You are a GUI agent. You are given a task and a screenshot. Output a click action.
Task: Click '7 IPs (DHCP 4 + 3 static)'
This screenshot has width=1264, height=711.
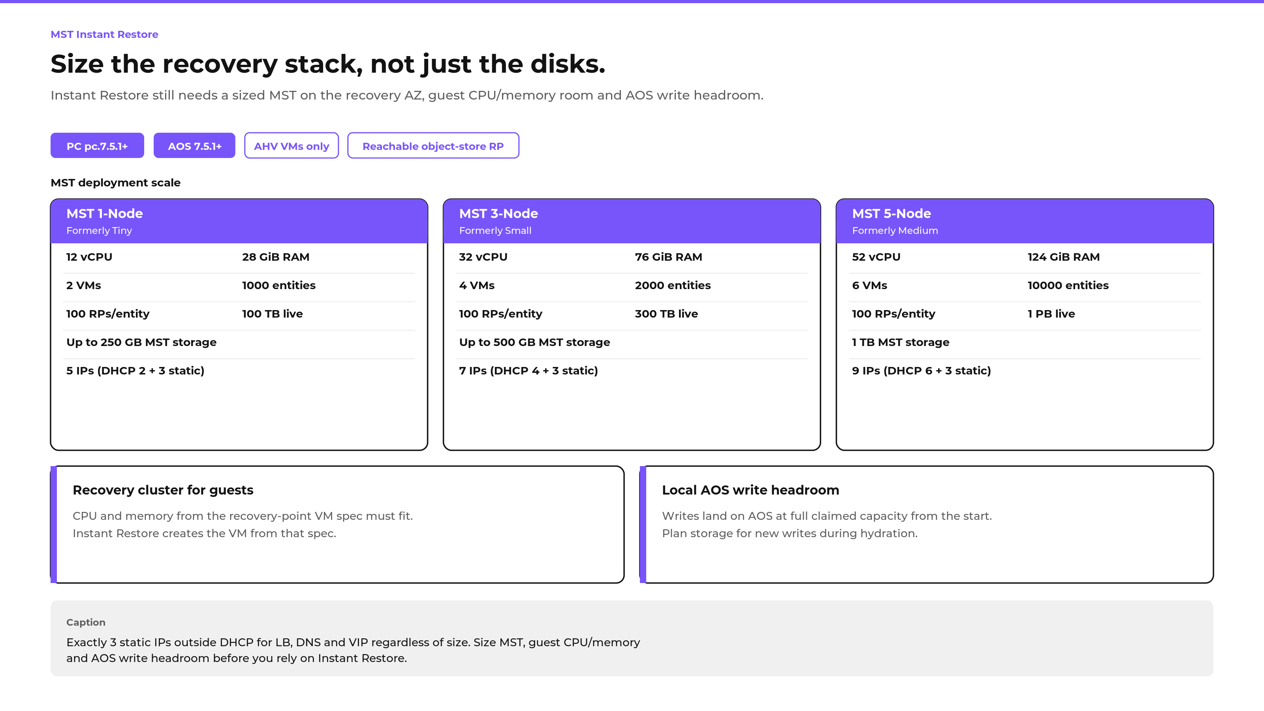click(529, 371)
